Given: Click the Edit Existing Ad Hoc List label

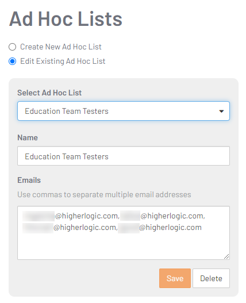Looking at the screenshot, I should (x=63, y=62).
